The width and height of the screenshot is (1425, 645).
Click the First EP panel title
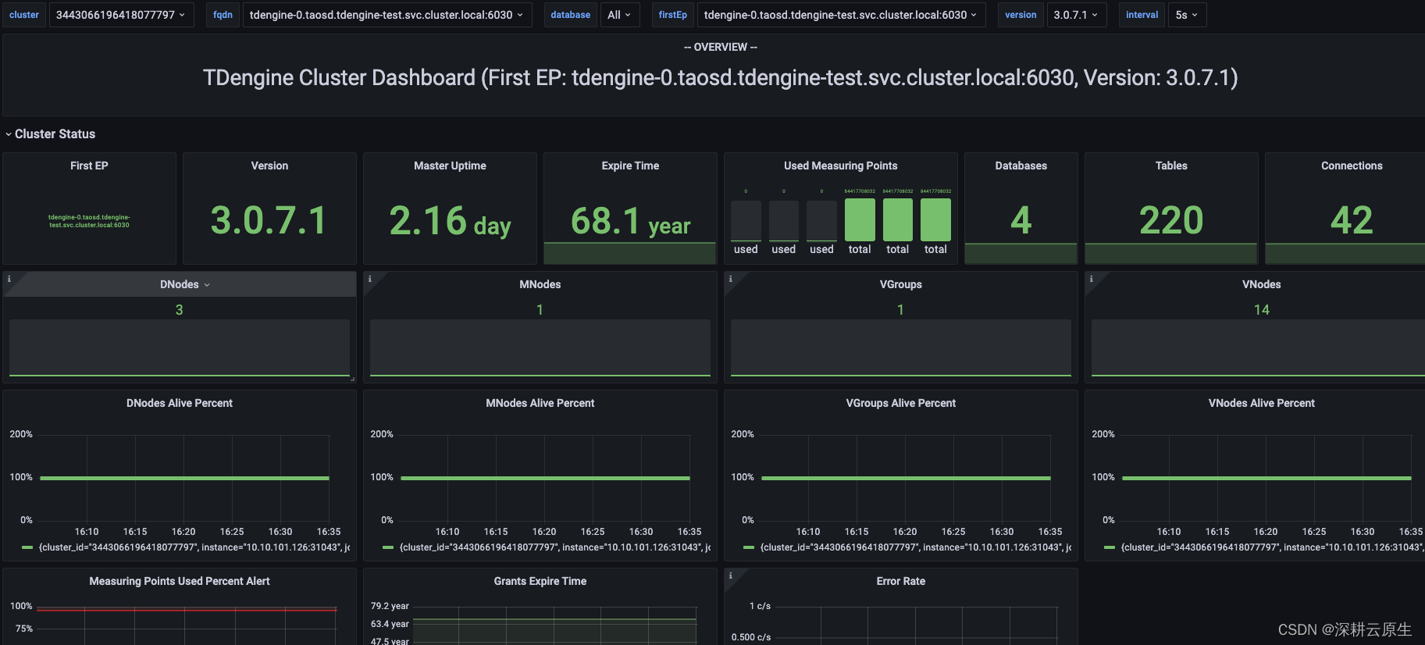pos(89,166)
